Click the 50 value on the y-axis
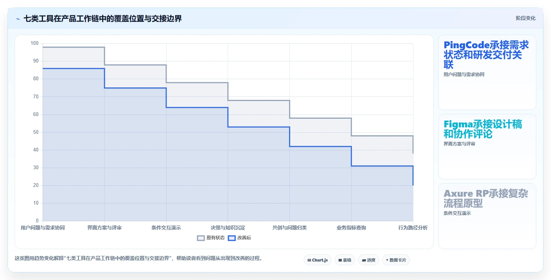The width and height of the screenshot is (551, 280). click(x=36, y=132)
